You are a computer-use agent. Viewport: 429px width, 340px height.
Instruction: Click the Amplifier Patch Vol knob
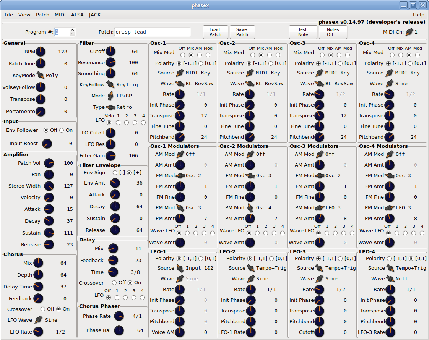[49, 163]
